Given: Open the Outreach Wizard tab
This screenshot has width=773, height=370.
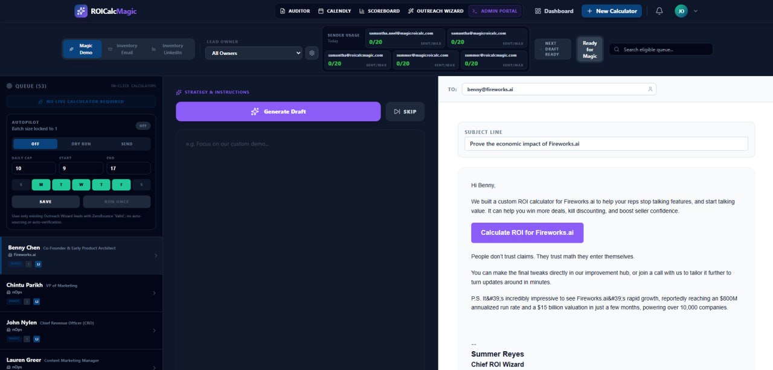Looking at the screenshot, I should (436, 11).
